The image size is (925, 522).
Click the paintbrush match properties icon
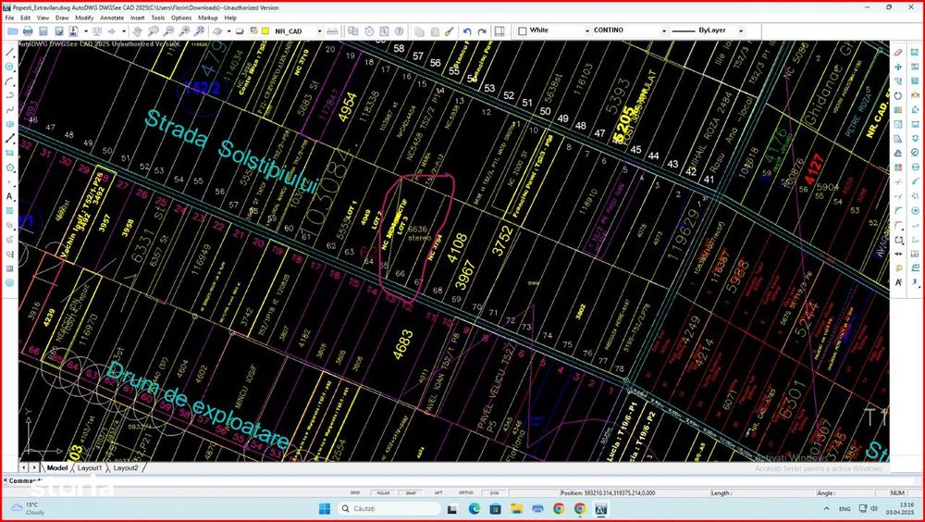pyautogui.click(x=450, y=31)
